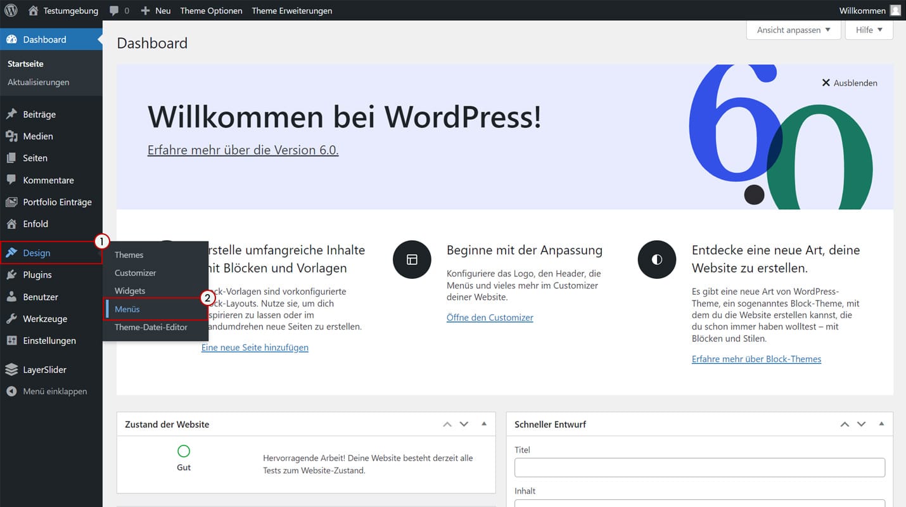This screenshot has width=906, height=507.
Task: Click the Design brush icon
Action: 11,253
